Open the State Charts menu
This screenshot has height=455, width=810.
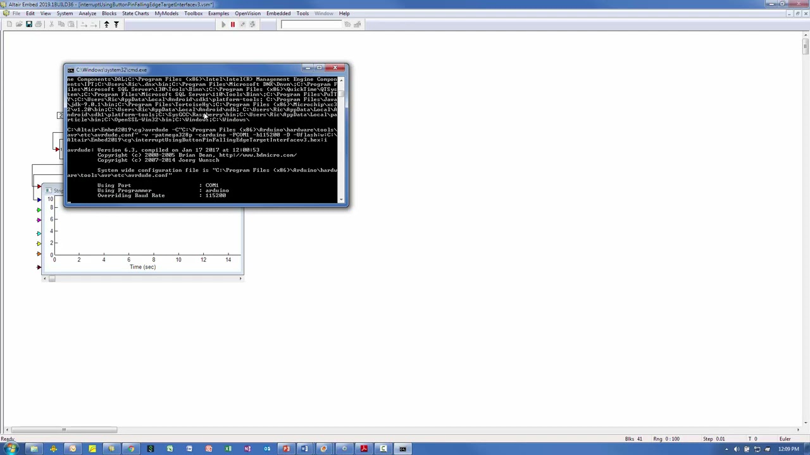tap(135, 13)
